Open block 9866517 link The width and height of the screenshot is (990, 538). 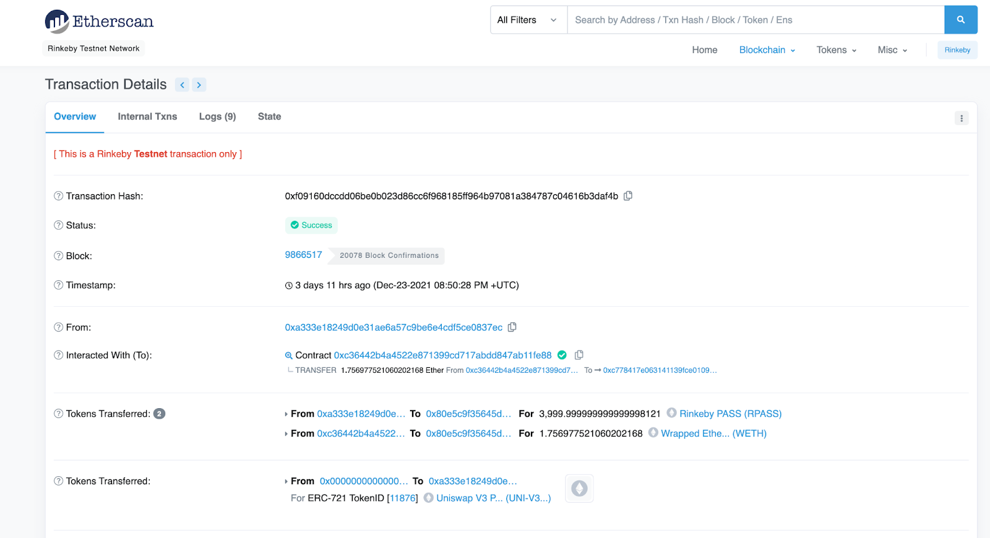click(303, 255)
